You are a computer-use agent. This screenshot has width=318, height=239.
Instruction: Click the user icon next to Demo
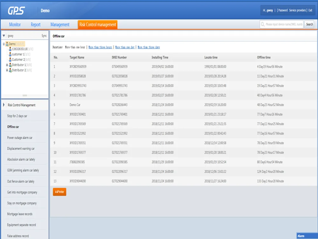tap(7, 44)
